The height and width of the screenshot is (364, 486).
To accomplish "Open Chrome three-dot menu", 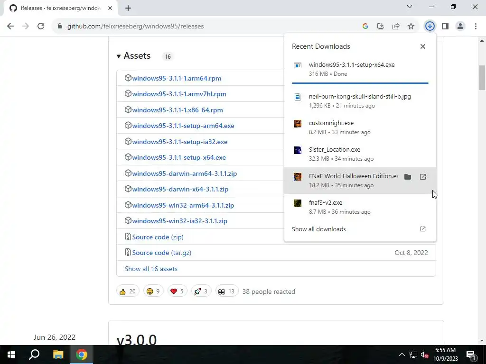I will [476, 27].
